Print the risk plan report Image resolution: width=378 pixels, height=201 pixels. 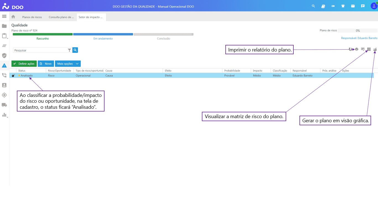click(x=356, y=49)
